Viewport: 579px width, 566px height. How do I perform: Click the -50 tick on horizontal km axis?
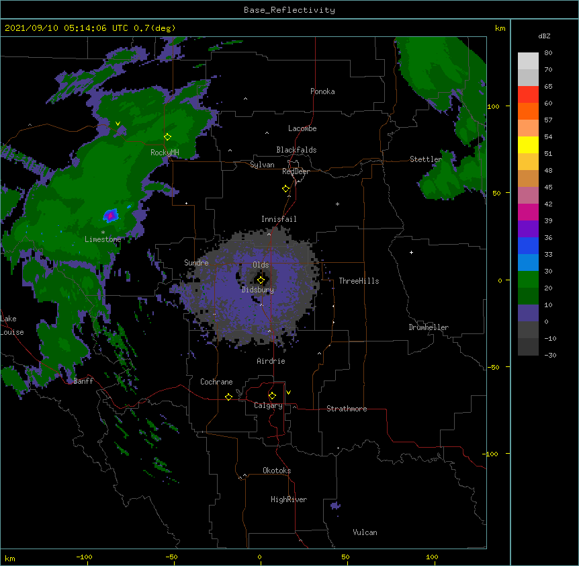point(171,557)
